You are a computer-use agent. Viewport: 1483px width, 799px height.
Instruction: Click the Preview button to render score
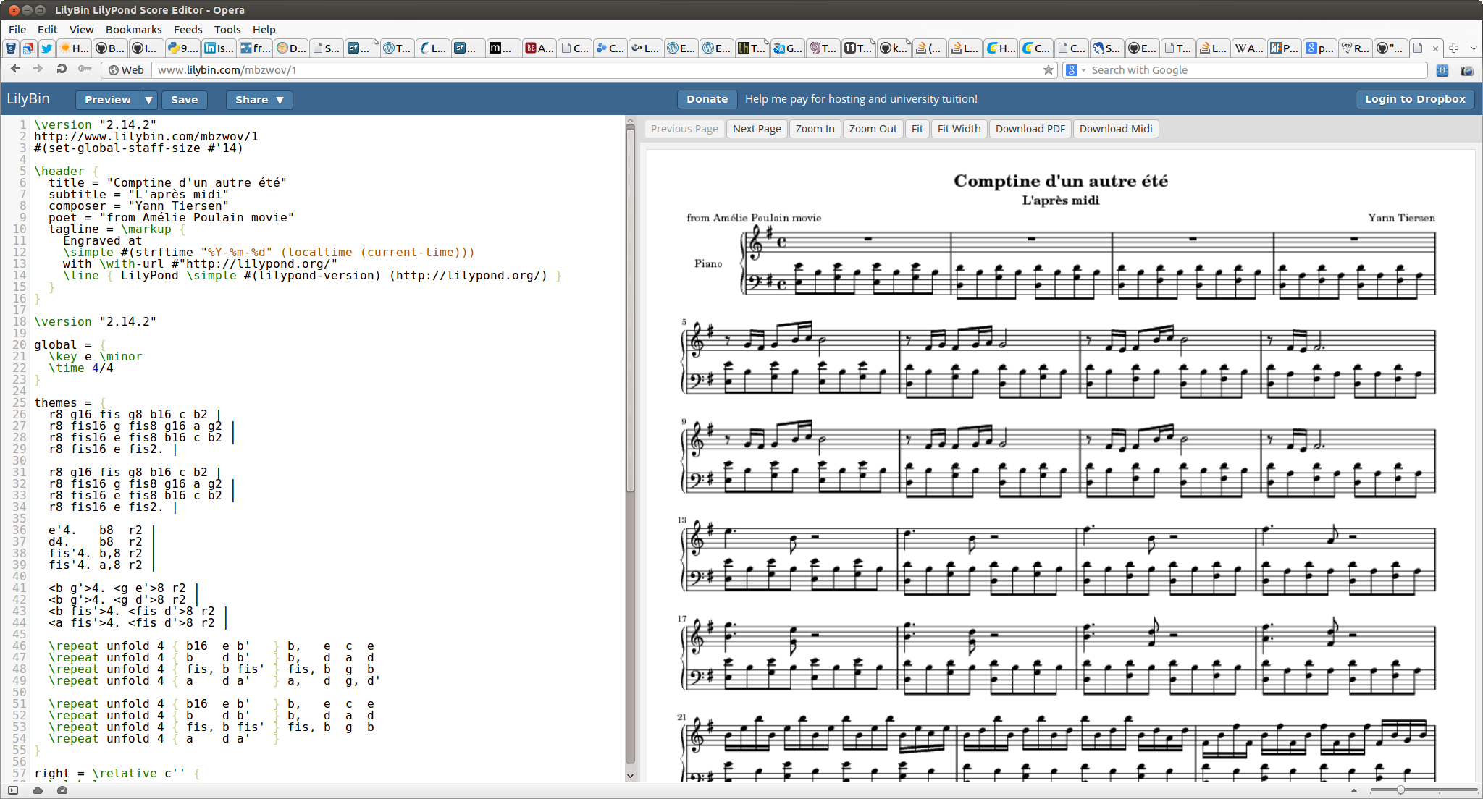point(108,98)
